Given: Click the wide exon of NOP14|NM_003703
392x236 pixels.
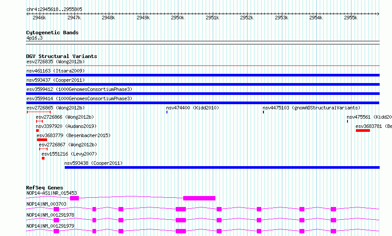Looking at the screenshot, I should pyautogui.click(x=181, y=209).
